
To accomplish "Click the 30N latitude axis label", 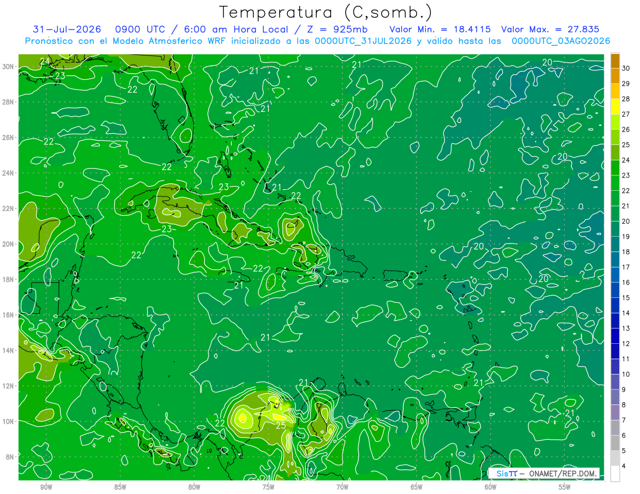I will tap(9, 67).
